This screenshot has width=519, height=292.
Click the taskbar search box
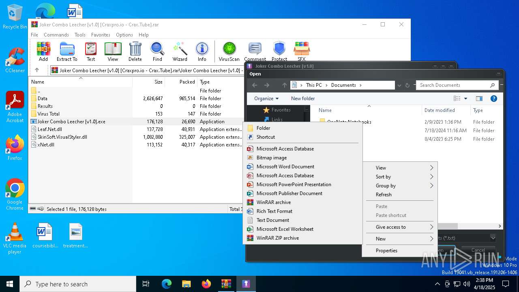click(x=78, y=284)
